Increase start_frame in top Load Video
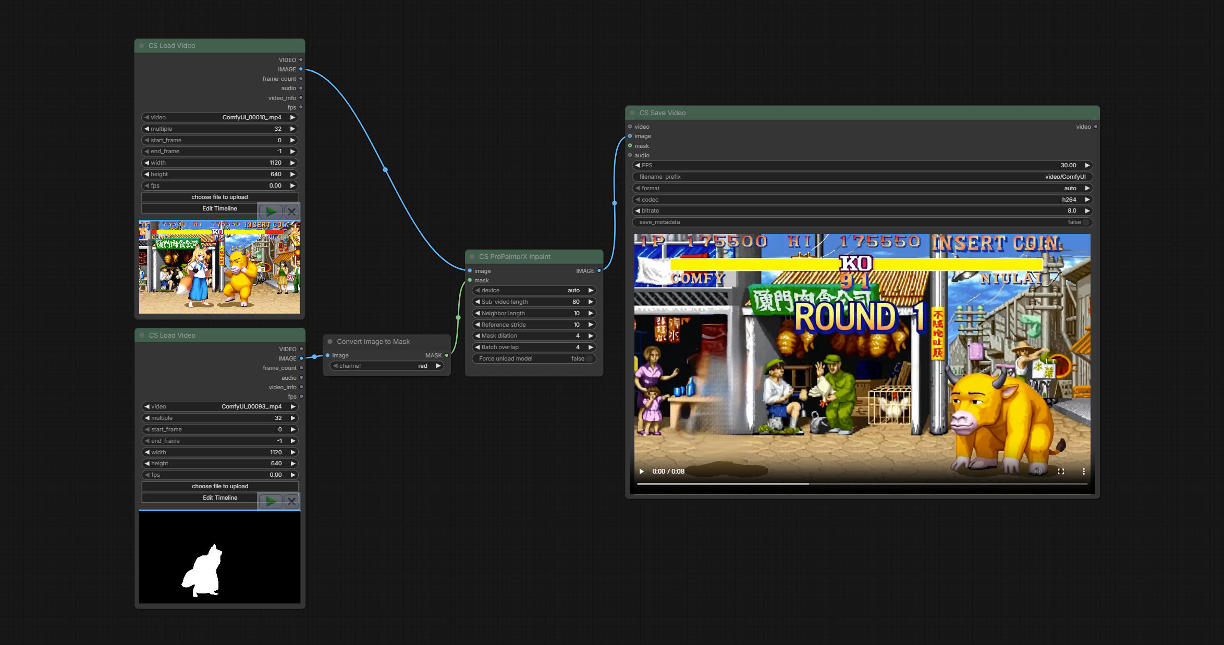Image resolution: width=1224 pixels, height=645 pixels. click(x=292, y=140)
